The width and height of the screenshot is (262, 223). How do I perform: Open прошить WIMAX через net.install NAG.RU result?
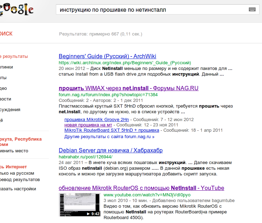coord(129,88)
